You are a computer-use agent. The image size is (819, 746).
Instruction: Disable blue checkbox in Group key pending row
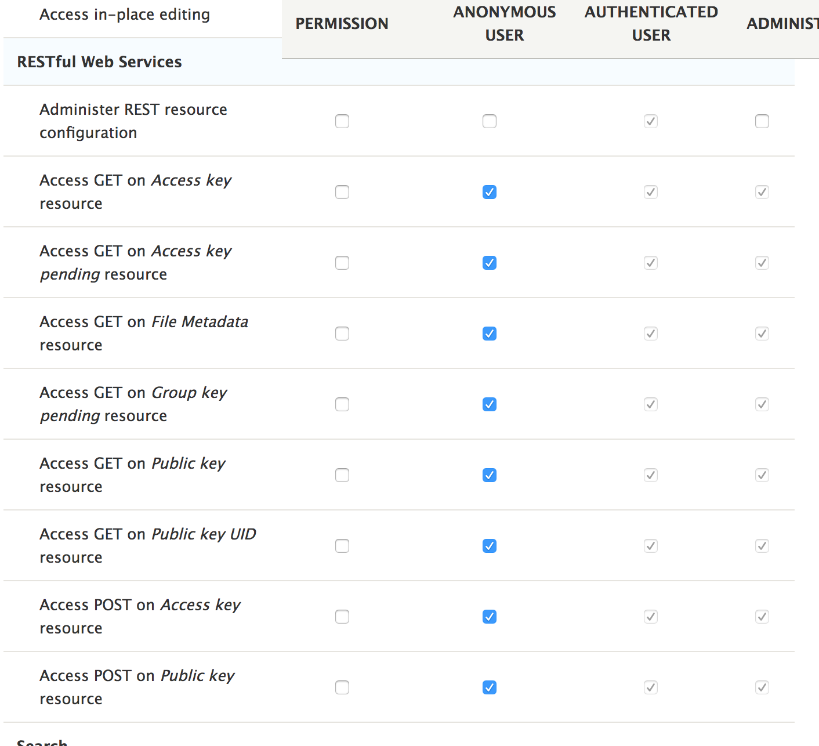pos(490,404)
